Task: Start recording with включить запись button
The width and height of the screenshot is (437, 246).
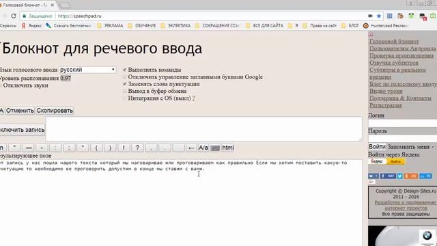Action: tap(22, 130)
